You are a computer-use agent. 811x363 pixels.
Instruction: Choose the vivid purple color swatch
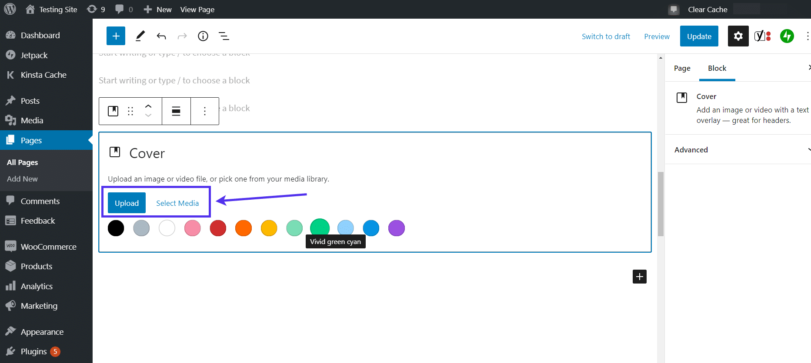coord(396,228)
